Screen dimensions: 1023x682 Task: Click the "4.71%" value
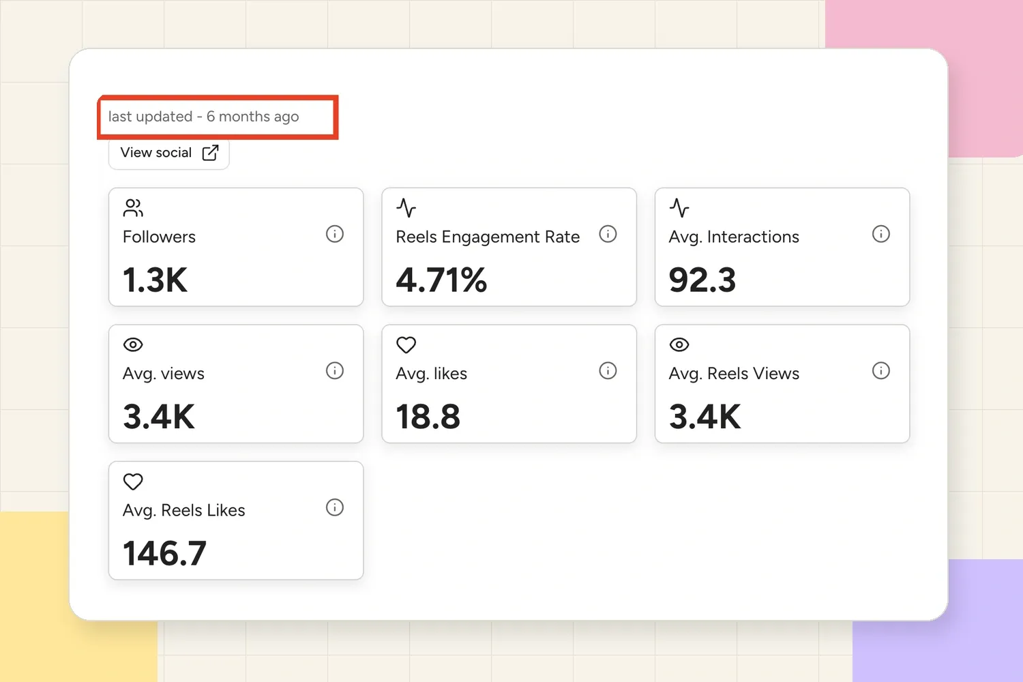(x=441, y=280)
